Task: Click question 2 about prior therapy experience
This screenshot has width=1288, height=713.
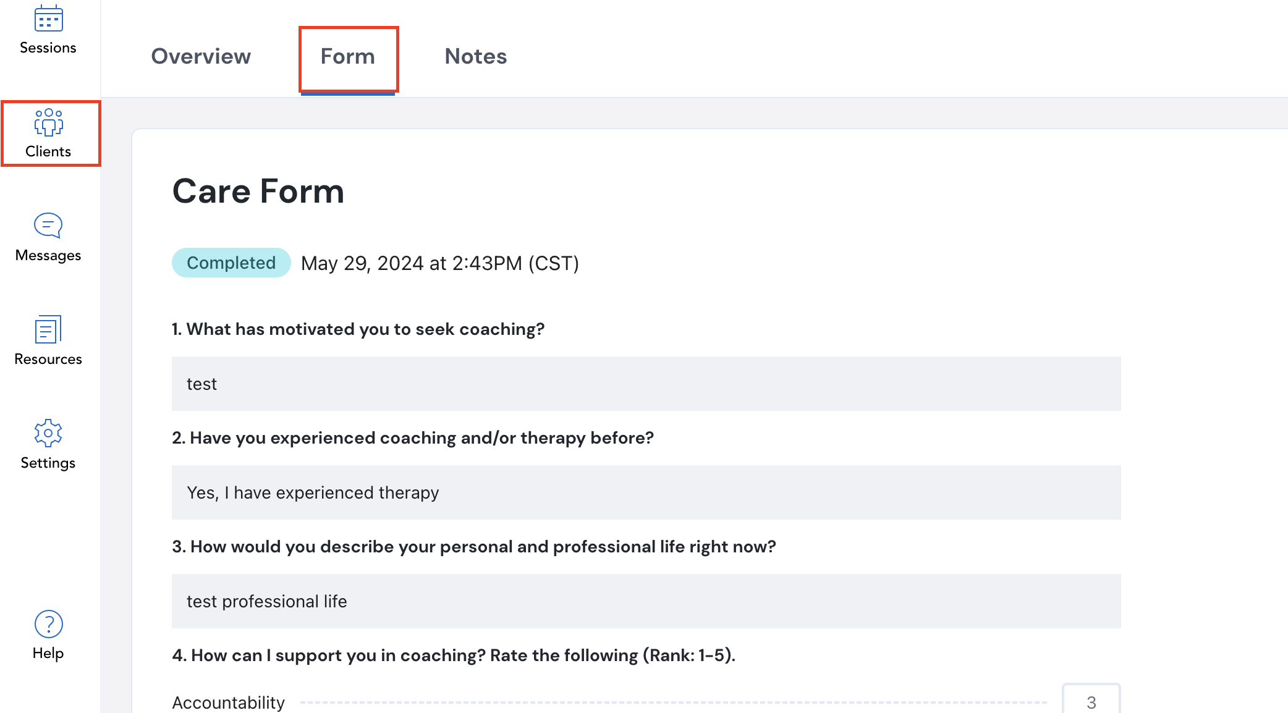Action: [412, 438]
